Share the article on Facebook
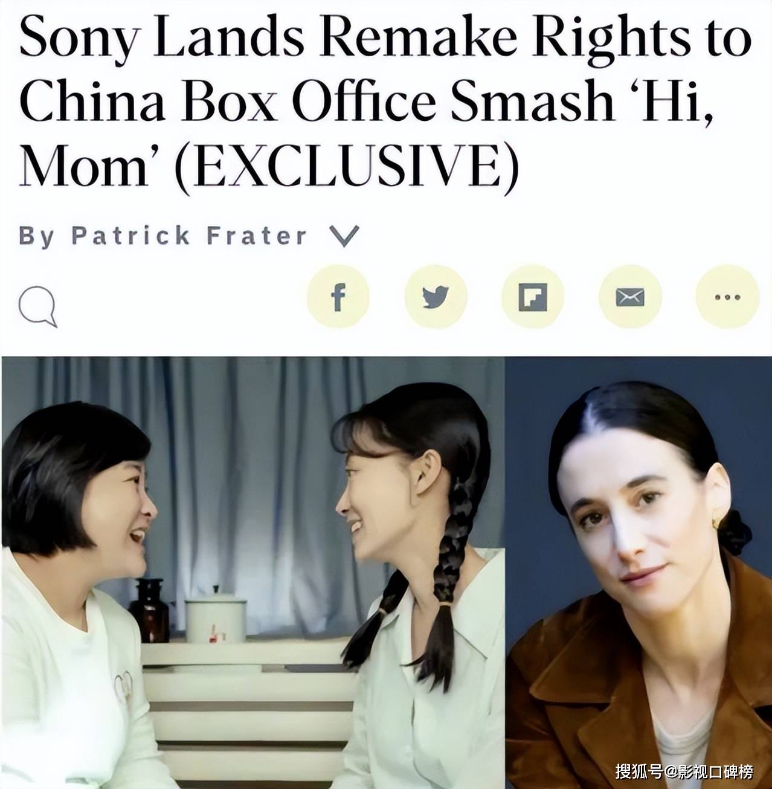Viewport: 772px width, 789px height. [x=338, y=297]
